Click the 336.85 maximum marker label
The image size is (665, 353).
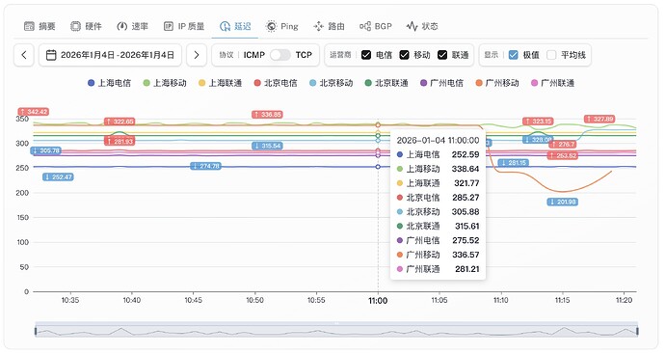click(267, 114)
